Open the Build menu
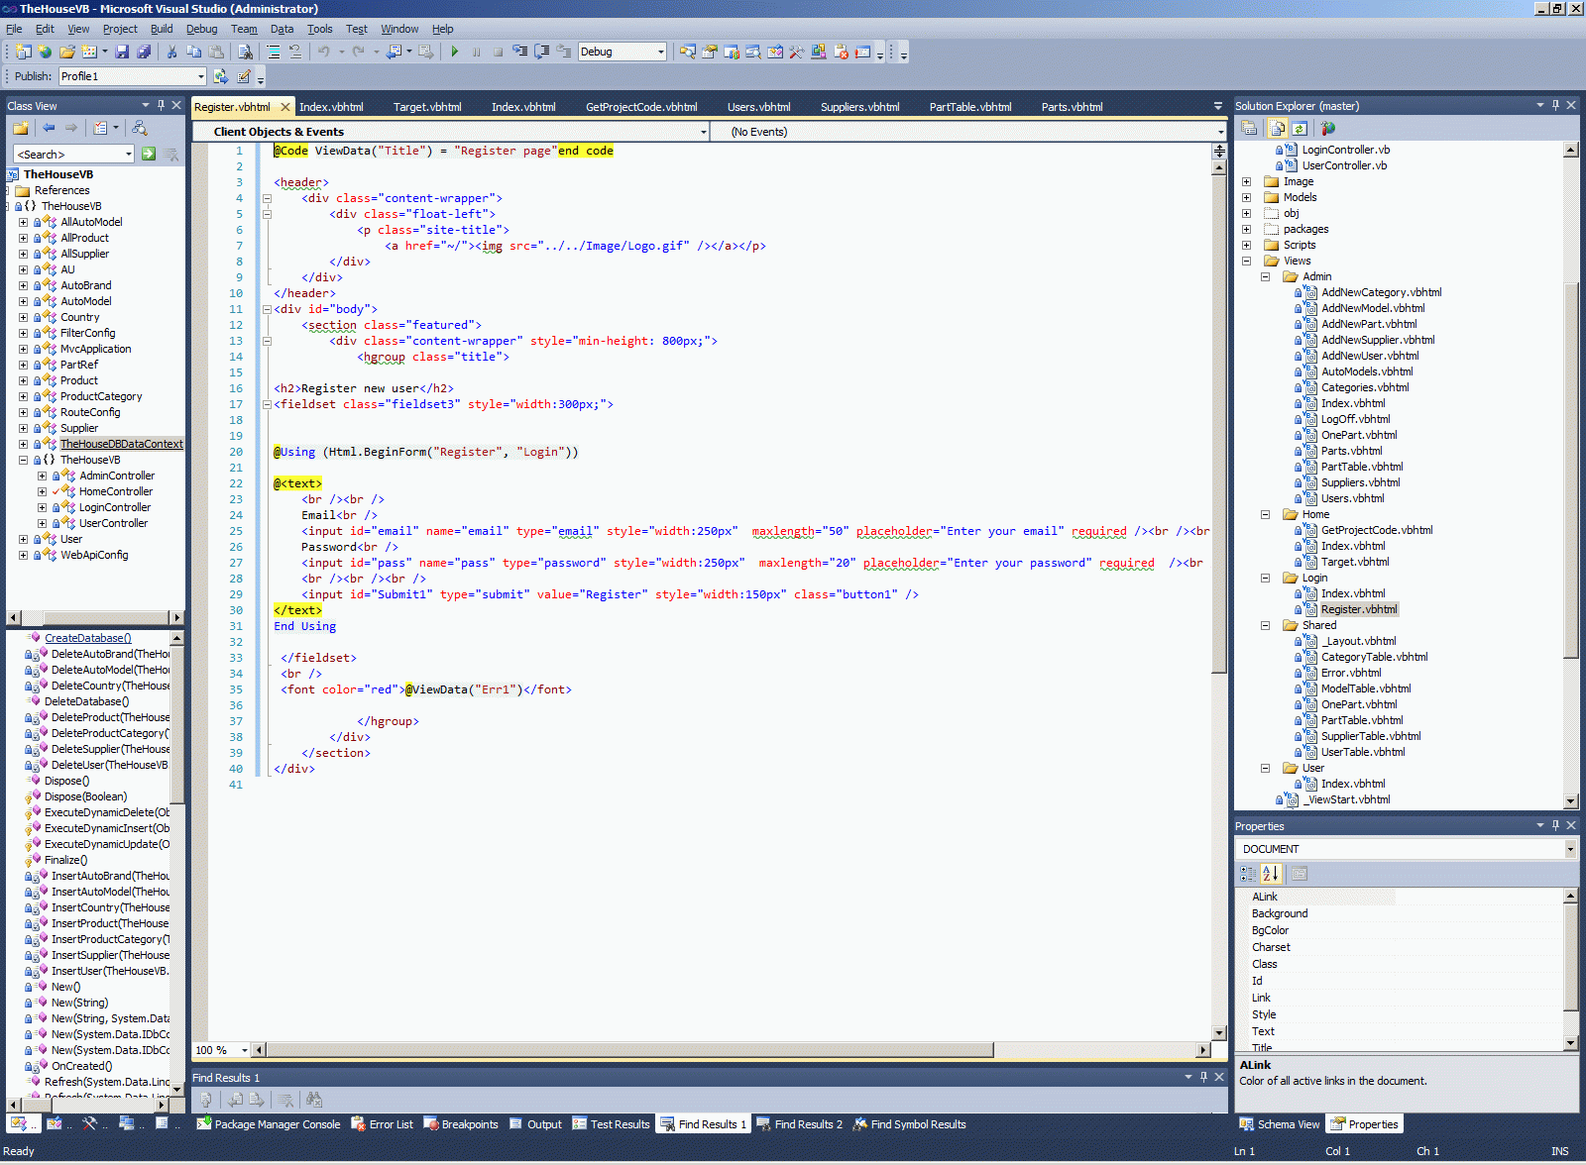The width and height of the screenshot is (1586, 1165). (x=161, y=29)
